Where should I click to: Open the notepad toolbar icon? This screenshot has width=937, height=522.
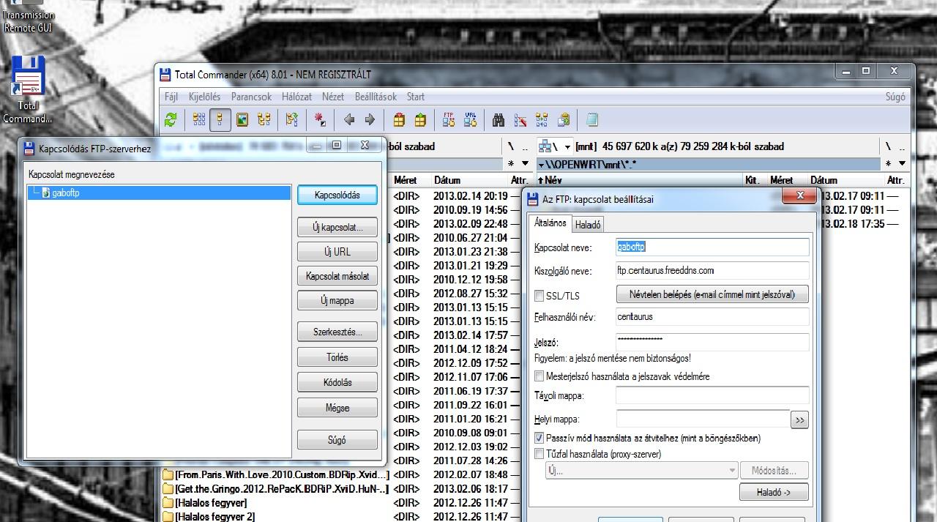592,119
